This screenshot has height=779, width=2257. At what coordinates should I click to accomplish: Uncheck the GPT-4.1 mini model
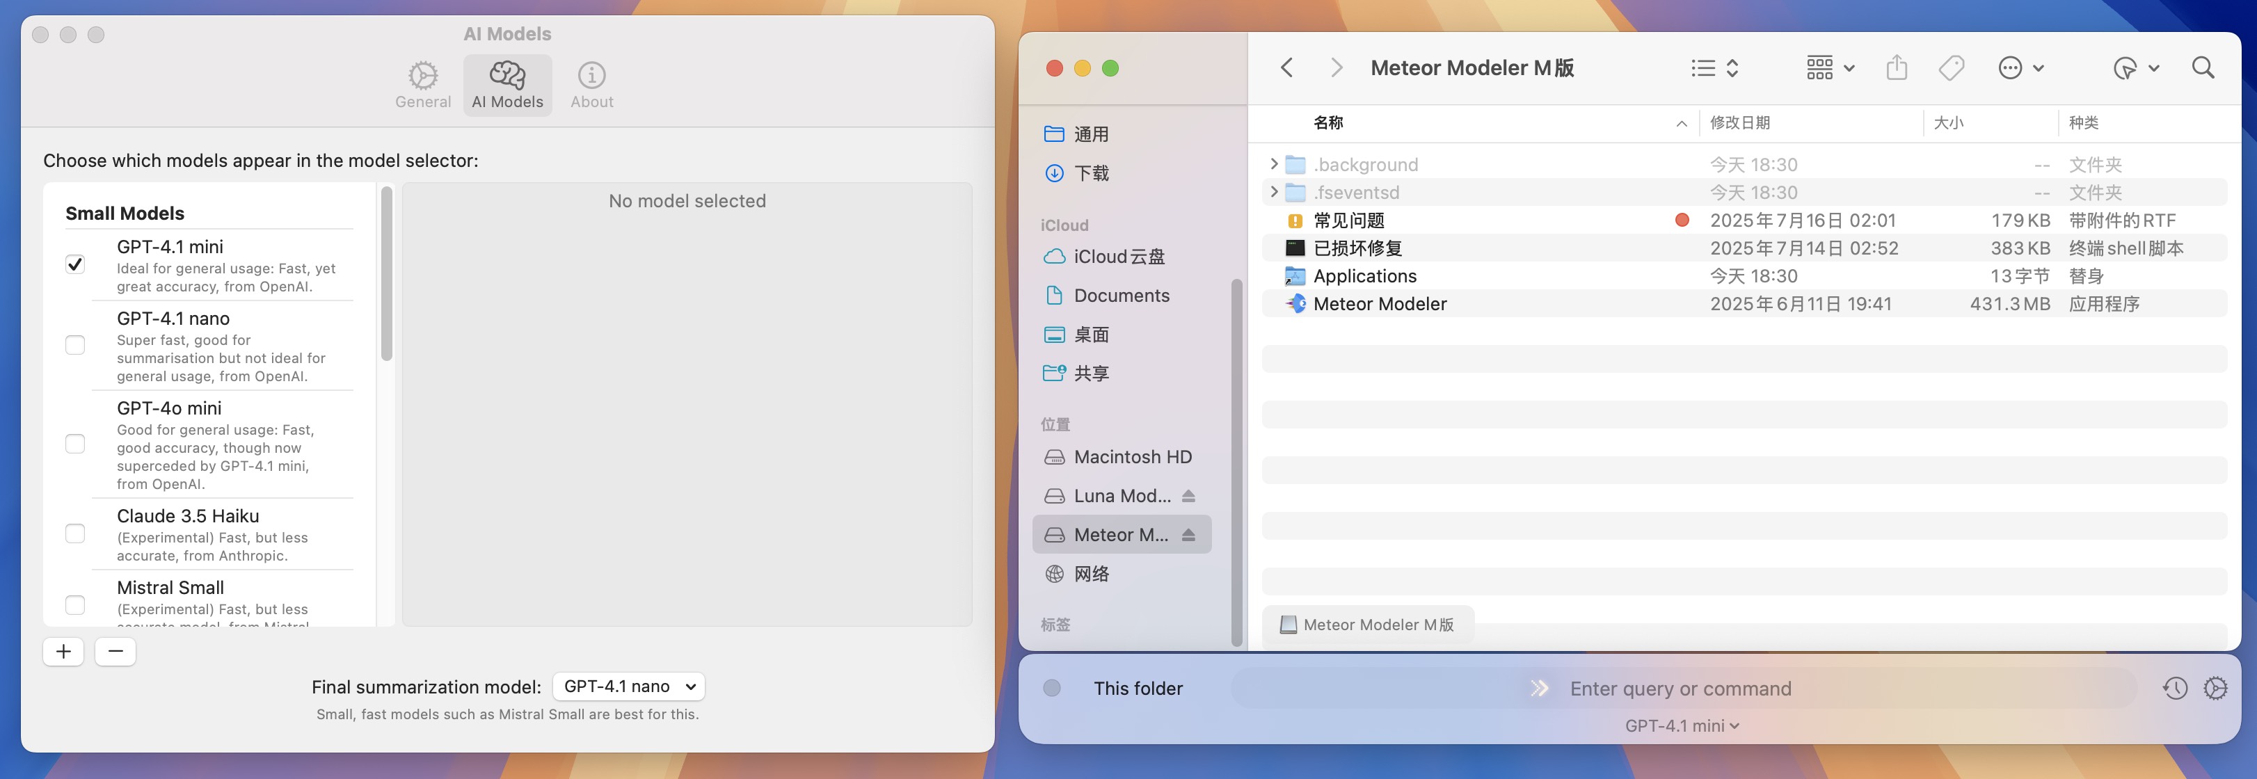click(75, 264)
